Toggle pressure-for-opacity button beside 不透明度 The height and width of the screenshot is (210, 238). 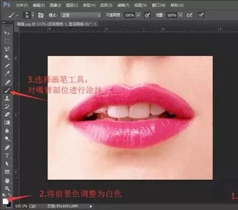pos(147,15)
